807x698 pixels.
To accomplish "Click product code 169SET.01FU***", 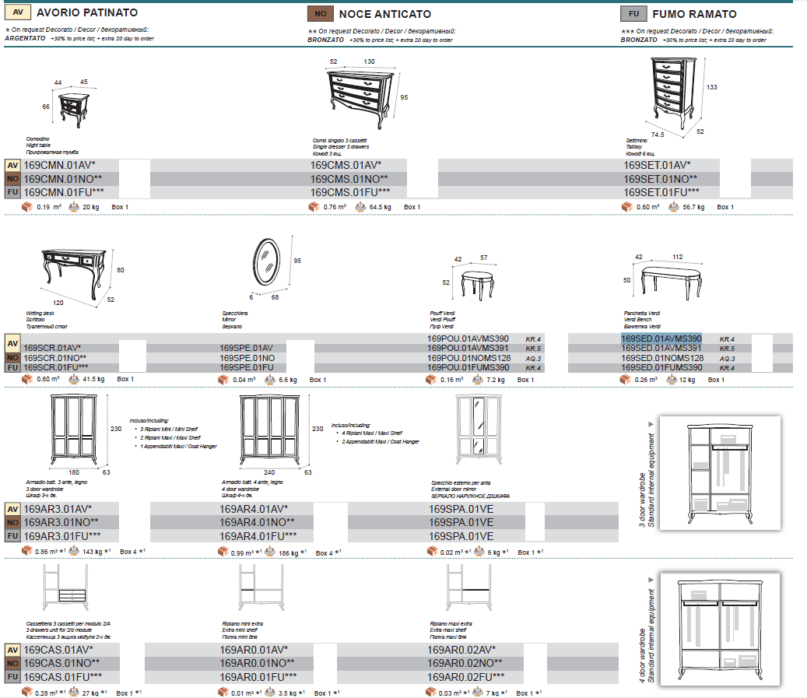I will [661, 191].
